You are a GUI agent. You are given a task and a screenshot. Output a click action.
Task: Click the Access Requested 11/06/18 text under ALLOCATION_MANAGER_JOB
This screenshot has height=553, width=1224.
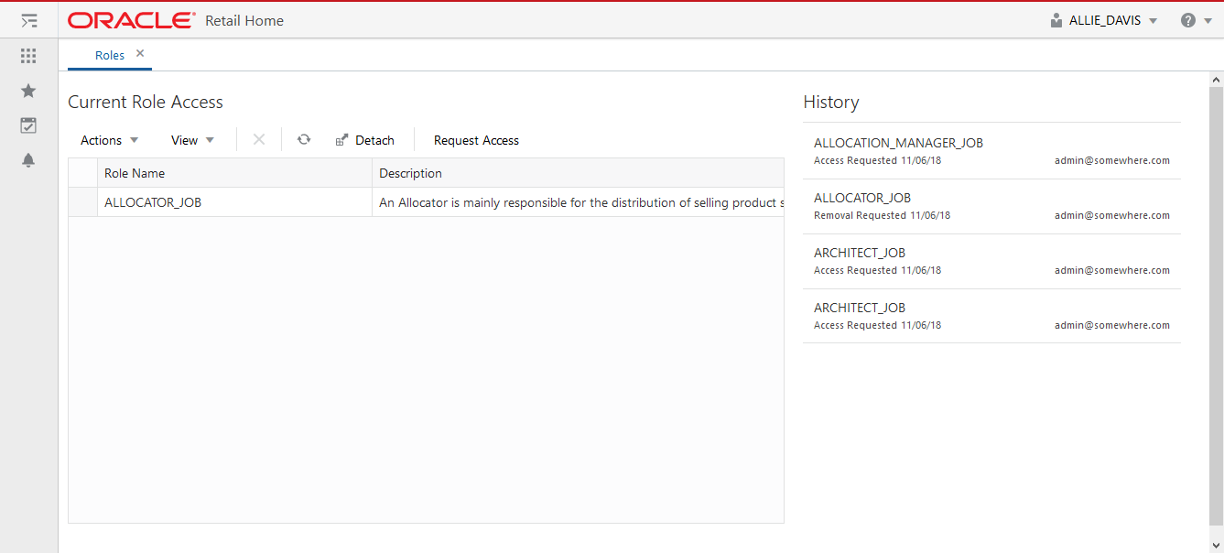[877, 160]
